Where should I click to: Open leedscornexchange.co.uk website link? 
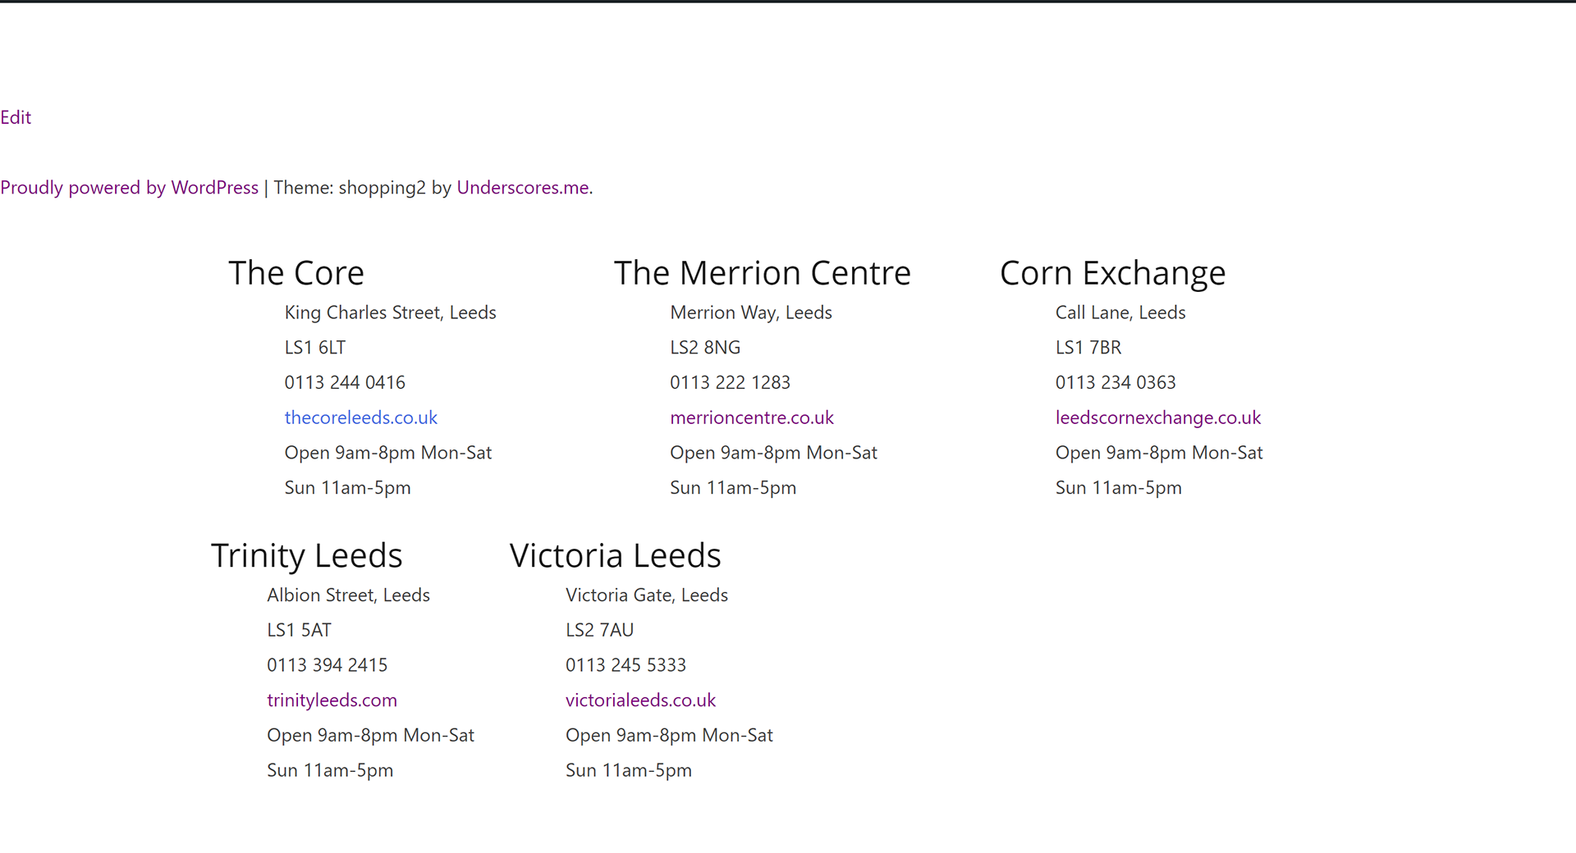coord(1158,417)
